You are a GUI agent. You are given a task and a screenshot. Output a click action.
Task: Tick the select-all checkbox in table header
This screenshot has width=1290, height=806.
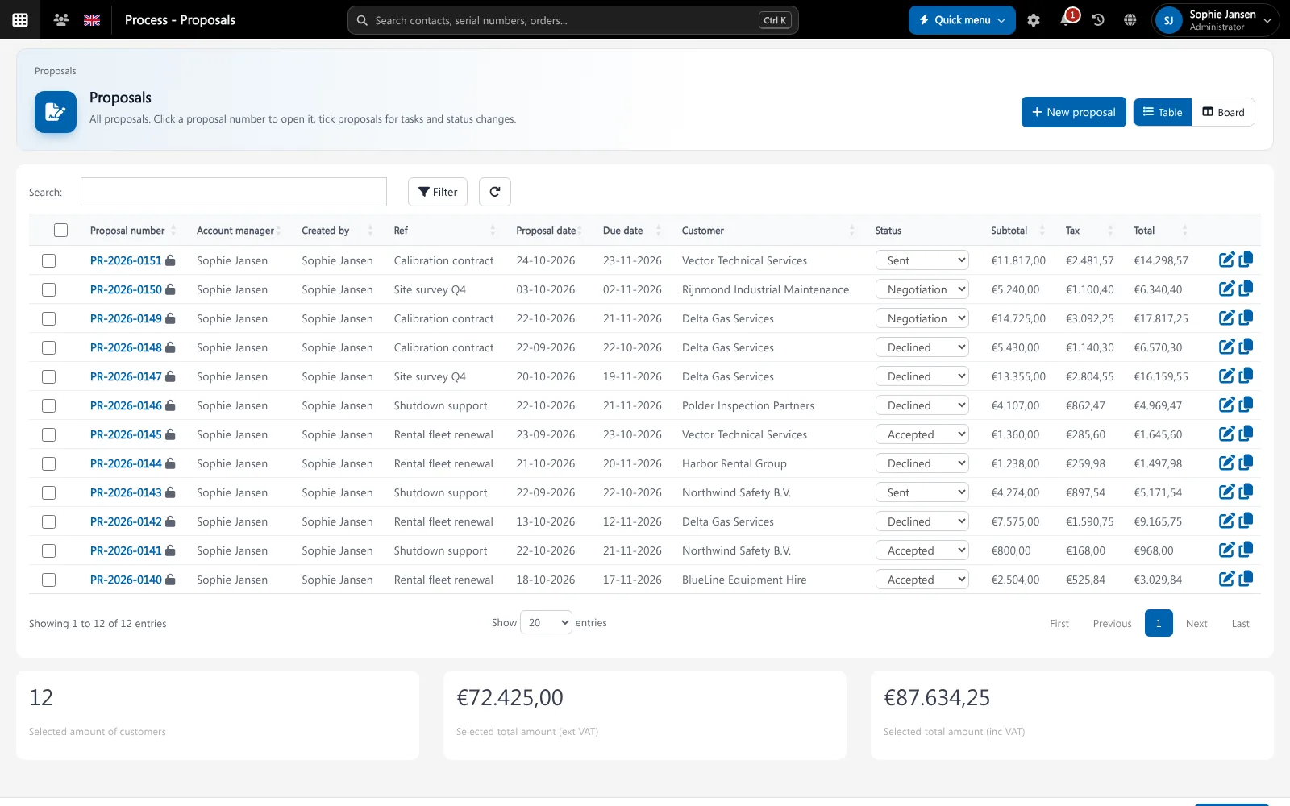[x=61, y=230]
